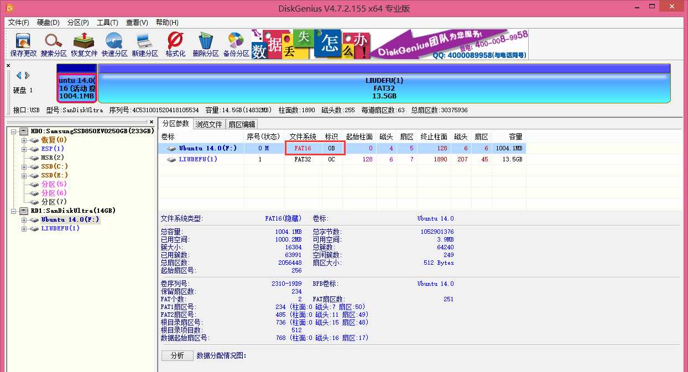
Task: Select 分区(5) in the disk tree
Action: point(54,184)
